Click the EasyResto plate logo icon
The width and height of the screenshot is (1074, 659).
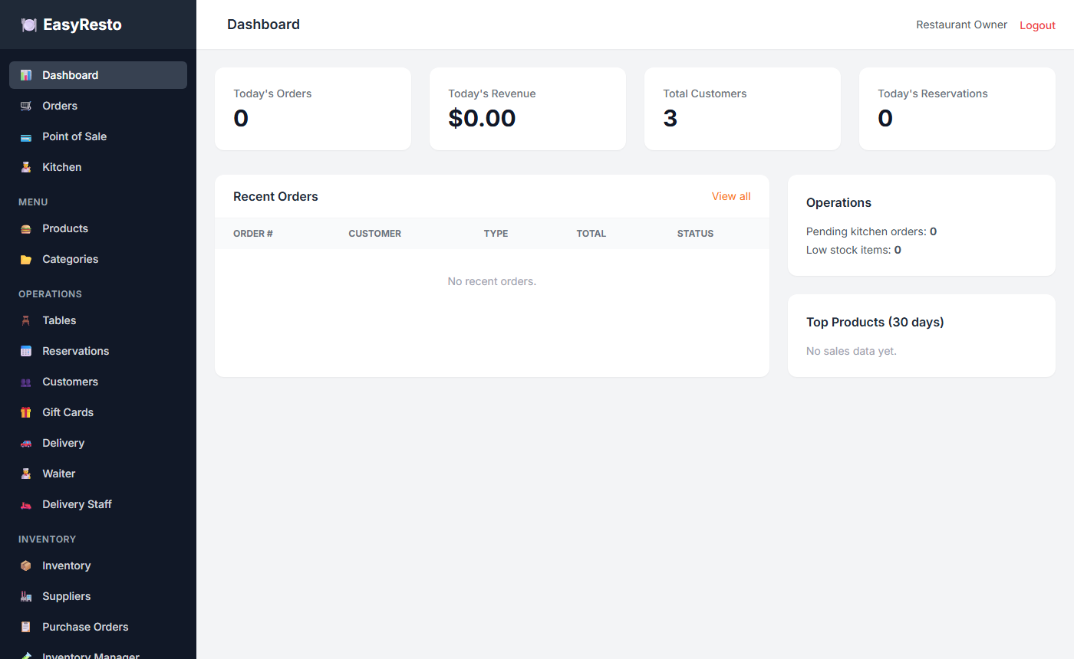coord(29,25)
